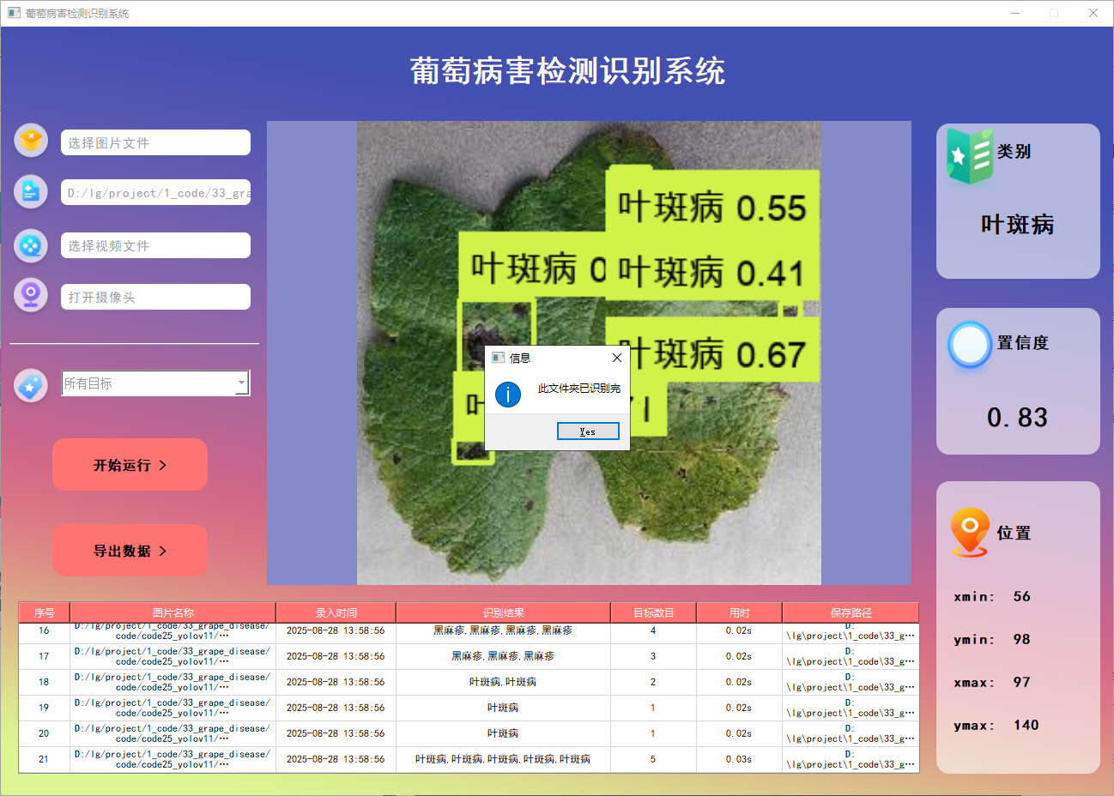Click row 19 image name cell
The image size is (1114, 796).
pos(173,708)
